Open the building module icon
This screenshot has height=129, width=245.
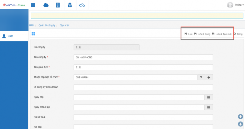pos(58,5)
